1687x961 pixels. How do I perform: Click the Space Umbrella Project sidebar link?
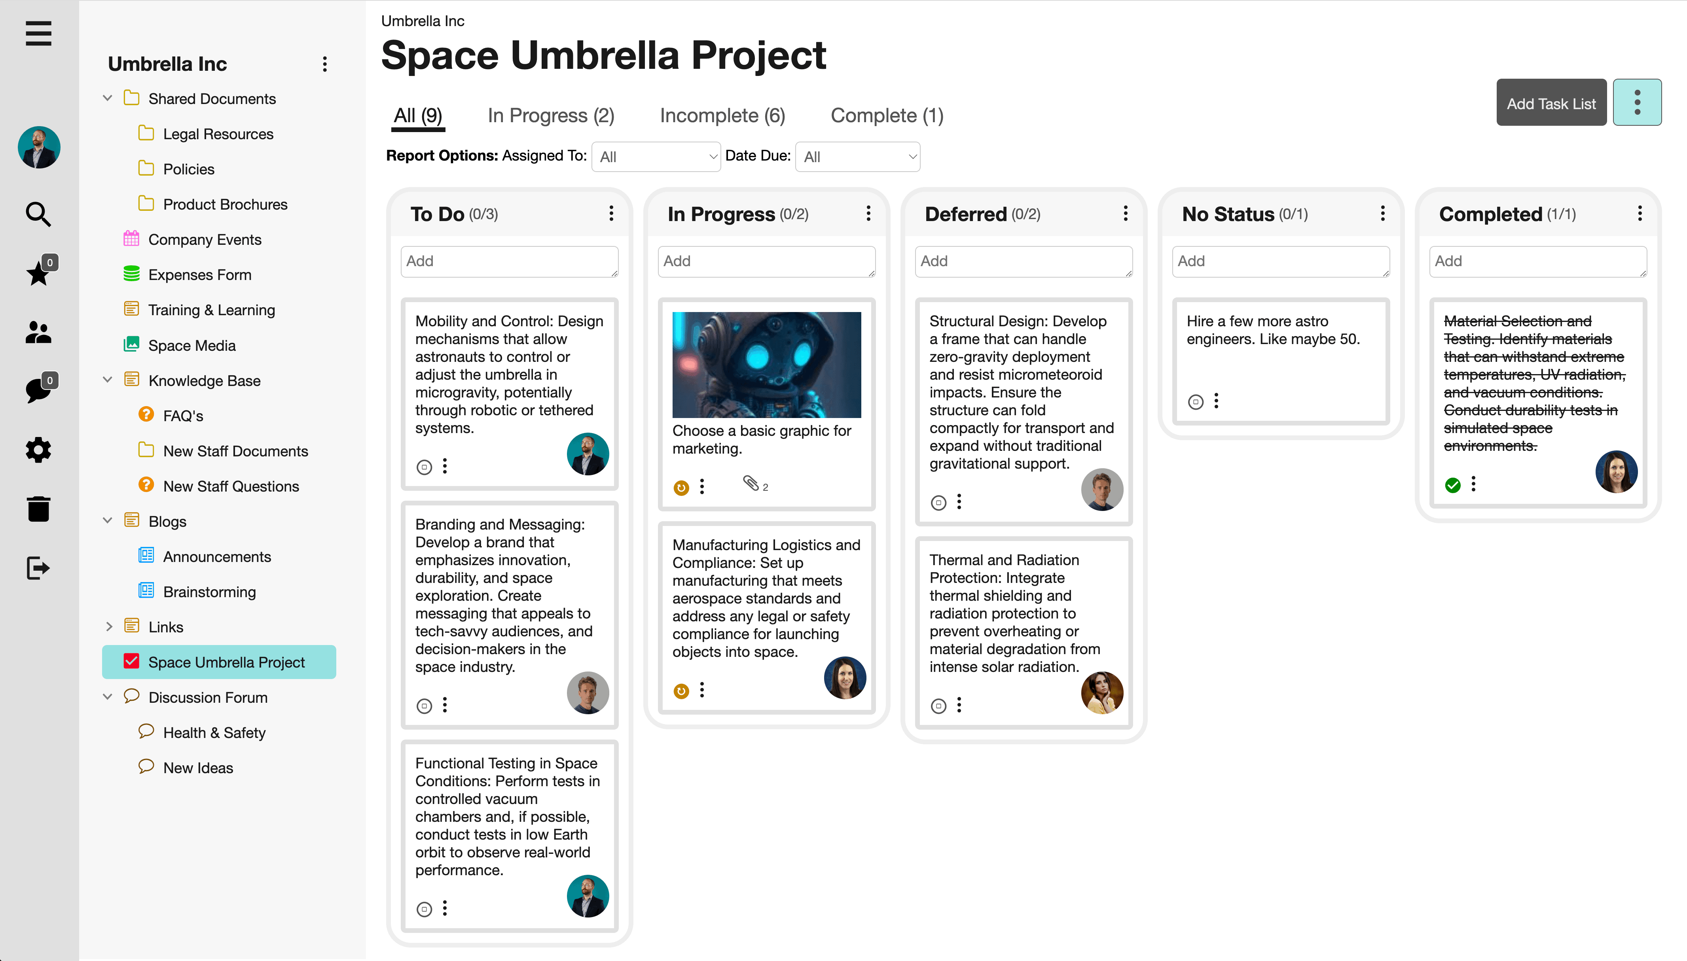pos(227,662)
